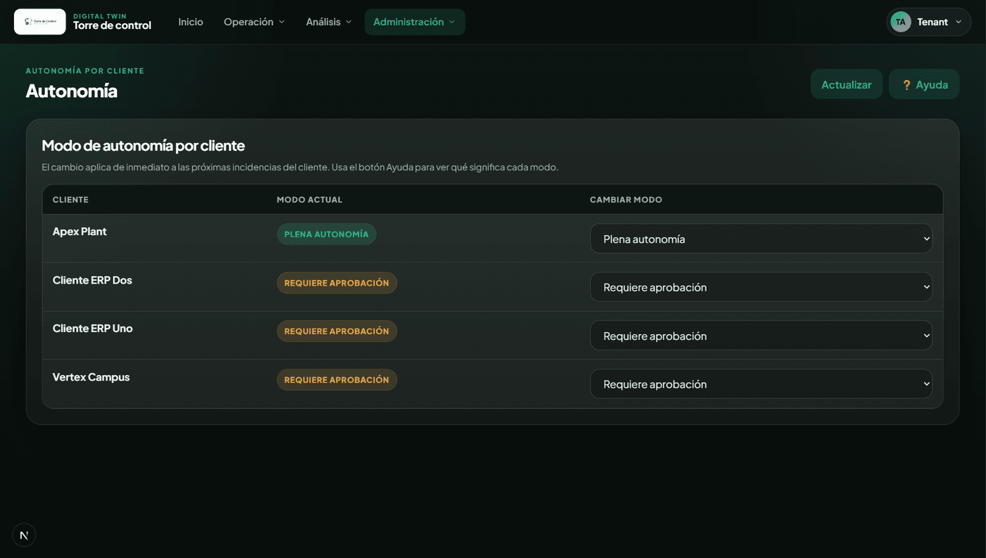Click the Requiere aprobación badge for Cliente ERP Uno
The width and height of the screenshot is (986, 558).
point(337,331)
